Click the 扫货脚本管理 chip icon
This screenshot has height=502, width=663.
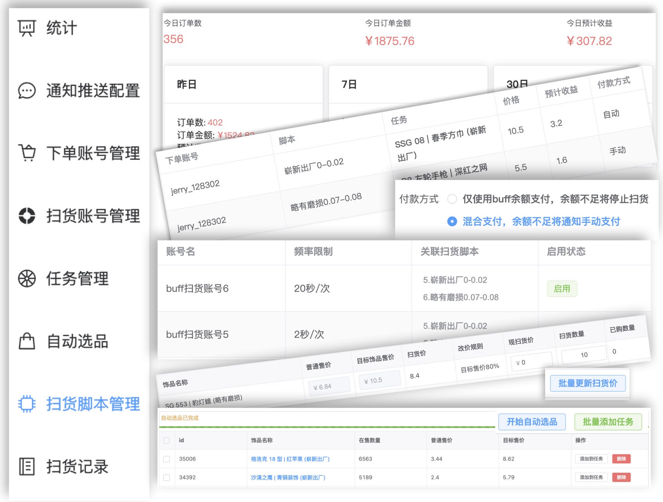click(x=27, y=404)
